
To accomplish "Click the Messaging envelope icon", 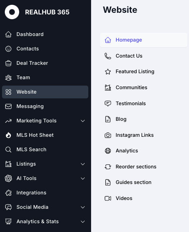I will tap(8, 106).
